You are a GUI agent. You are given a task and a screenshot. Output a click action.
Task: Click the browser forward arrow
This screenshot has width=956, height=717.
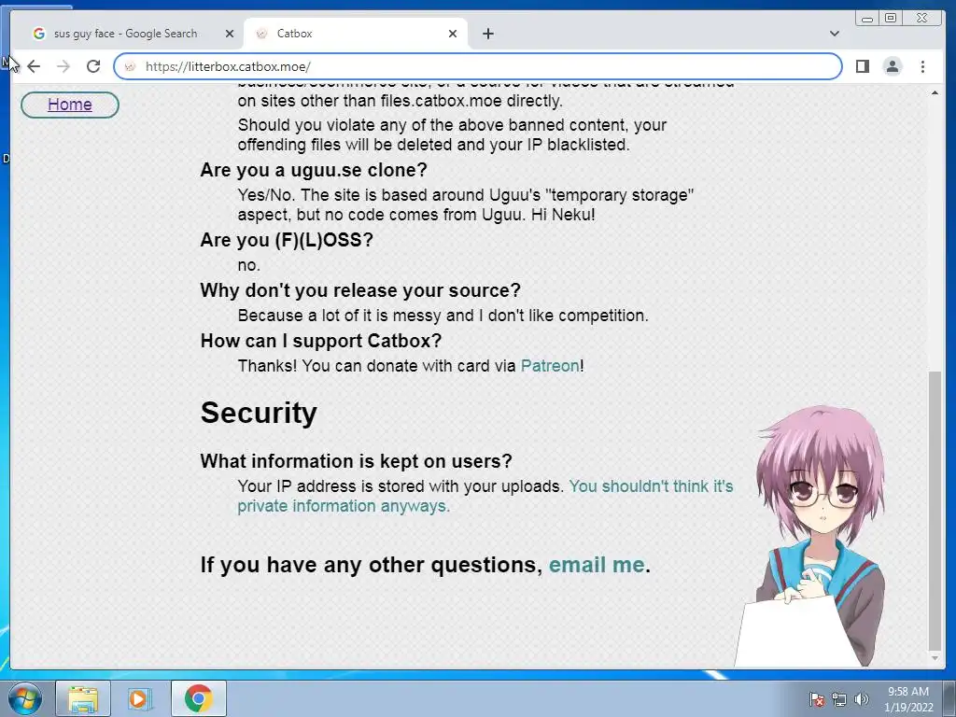point(63,66)
